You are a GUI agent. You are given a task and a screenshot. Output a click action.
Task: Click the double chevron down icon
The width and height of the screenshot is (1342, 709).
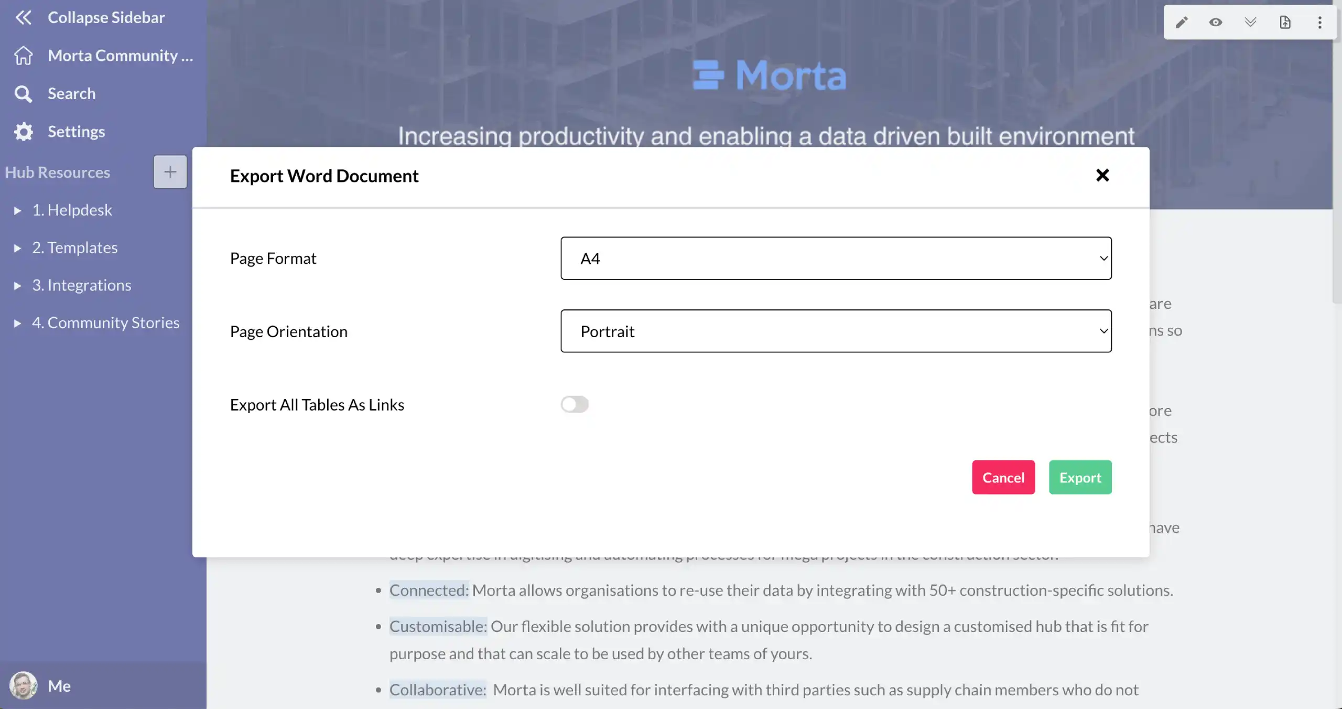point(1250,23)
